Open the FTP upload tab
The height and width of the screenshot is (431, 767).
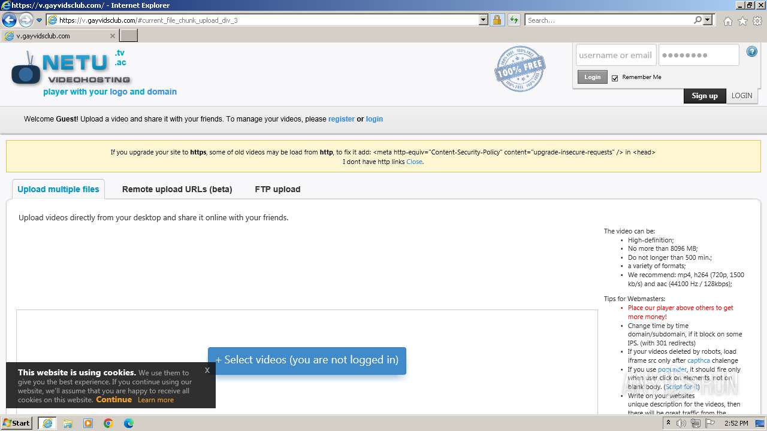point(277,189)
